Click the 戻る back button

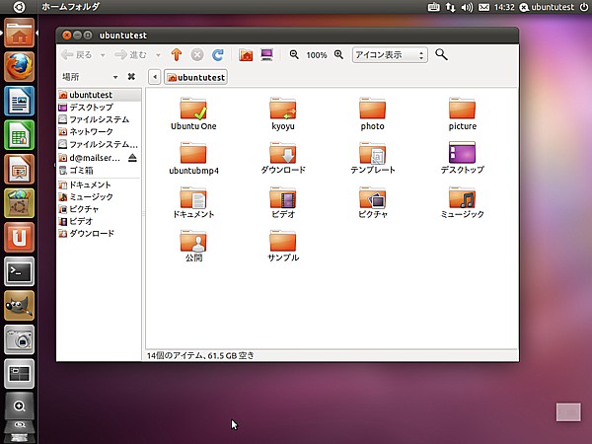[x=77, y=55]
